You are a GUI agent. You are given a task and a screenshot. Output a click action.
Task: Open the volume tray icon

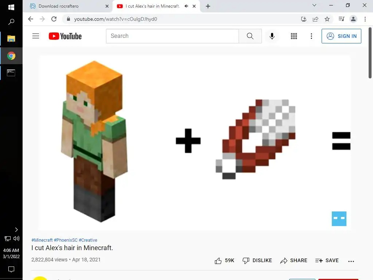16,238
